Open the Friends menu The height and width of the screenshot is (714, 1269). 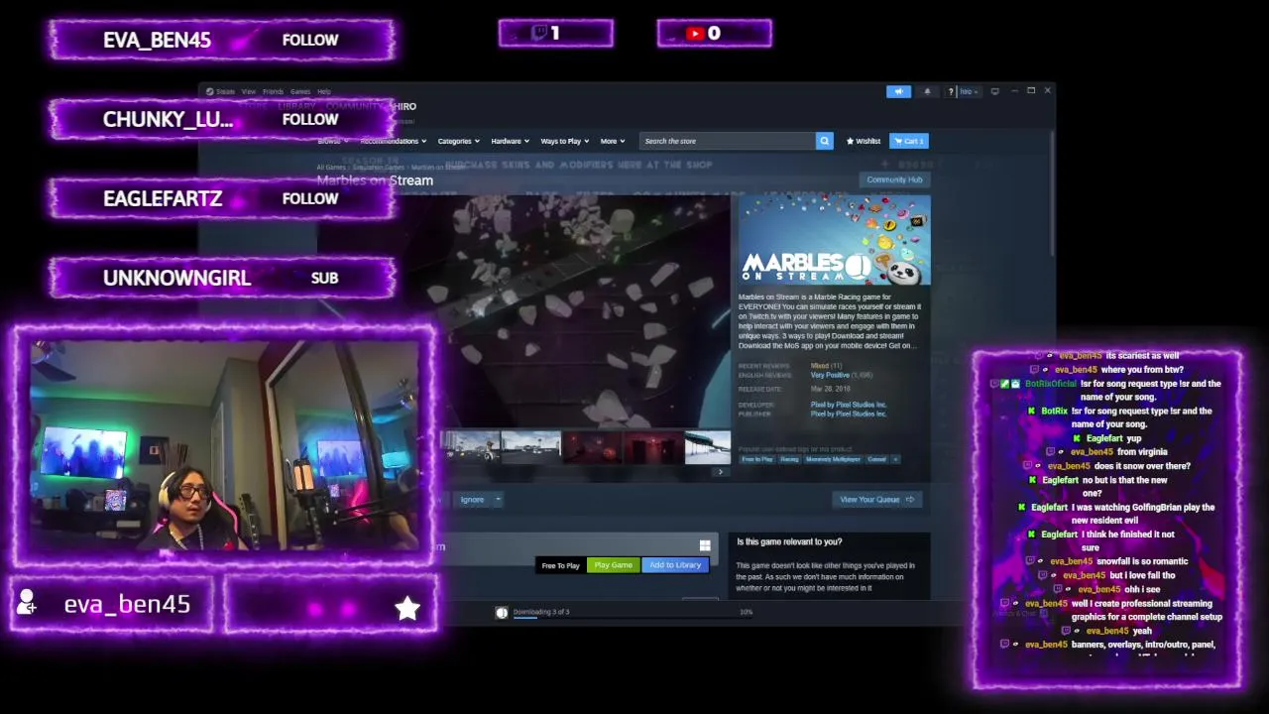[x=273, y=91]
